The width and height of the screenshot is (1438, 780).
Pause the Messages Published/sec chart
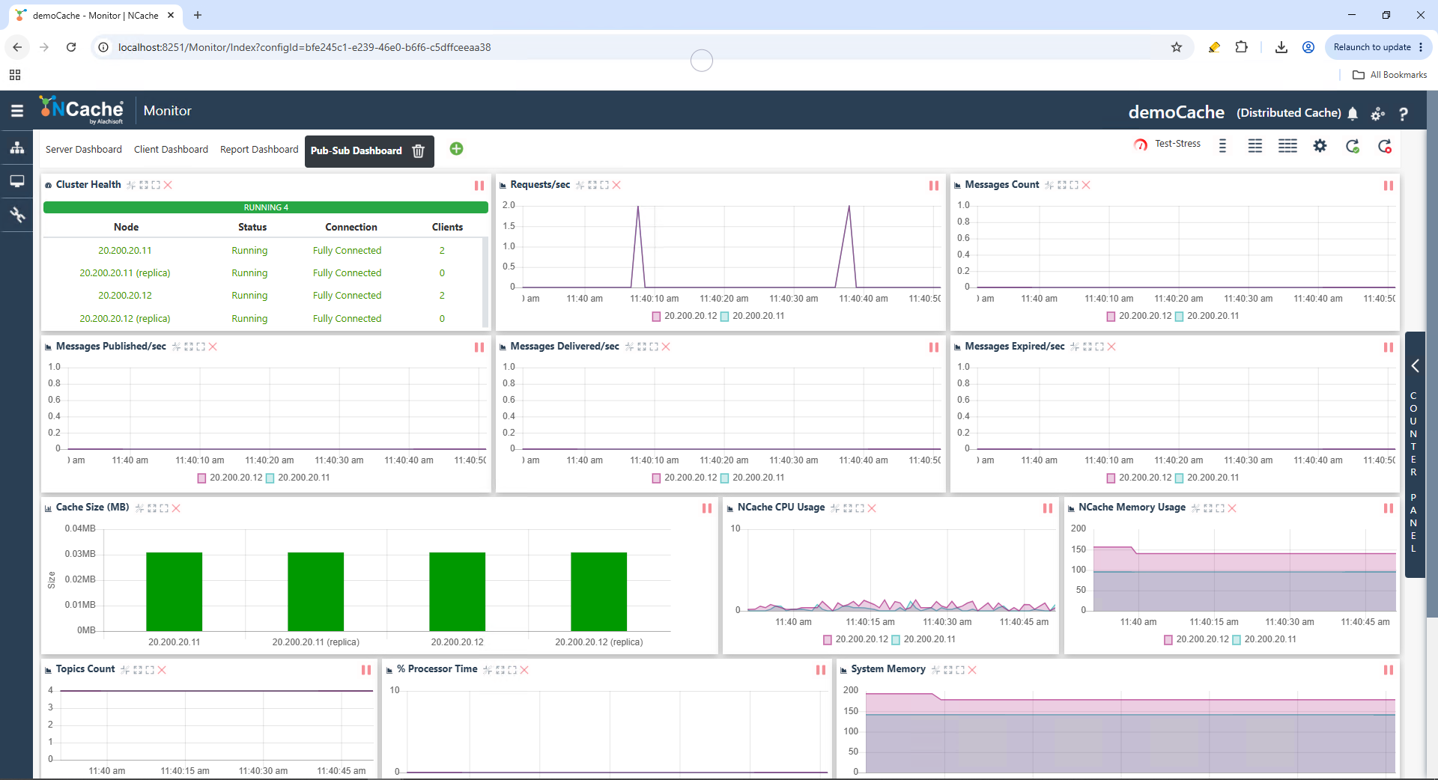(x=479, y=347)
